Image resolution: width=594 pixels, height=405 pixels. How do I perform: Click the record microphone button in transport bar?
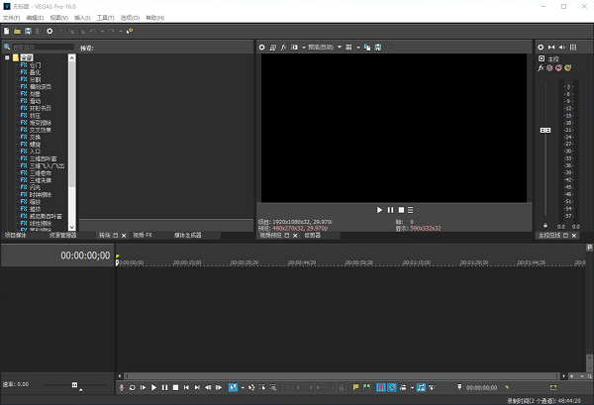click(x=122, y=387)
